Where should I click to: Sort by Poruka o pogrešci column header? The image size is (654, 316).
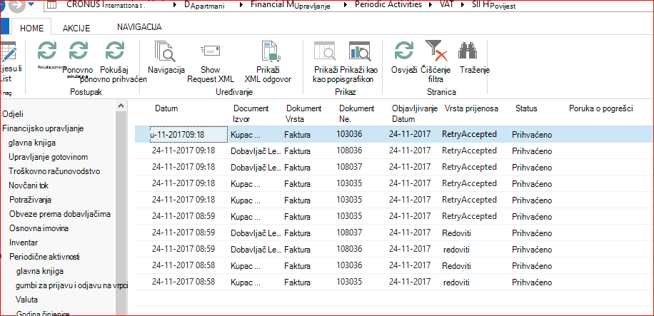pyautogui.click(x=601, y=109)
